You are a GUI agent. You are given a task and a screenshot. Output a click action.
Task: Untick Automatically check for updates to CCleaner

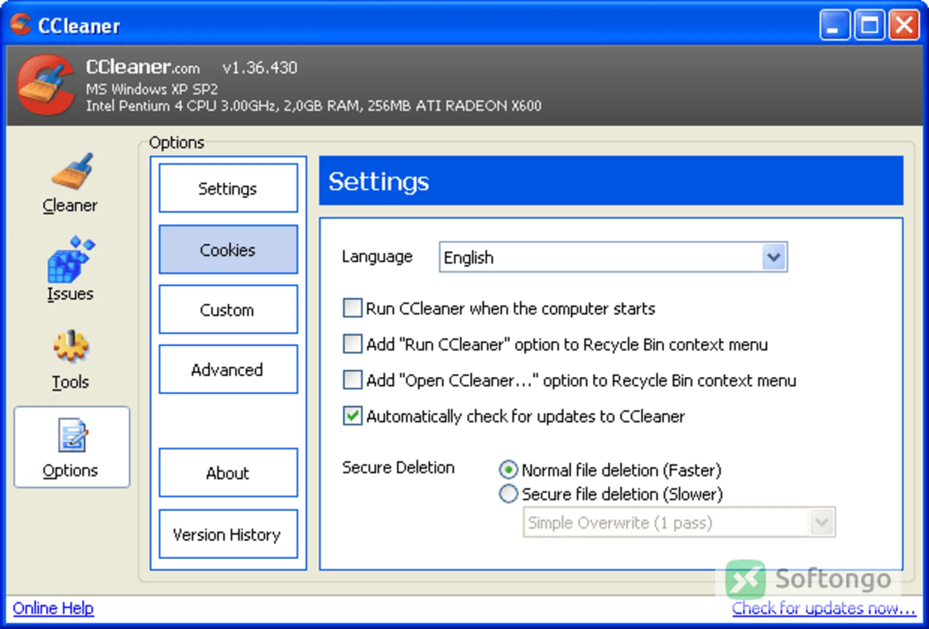pos(352,416)
